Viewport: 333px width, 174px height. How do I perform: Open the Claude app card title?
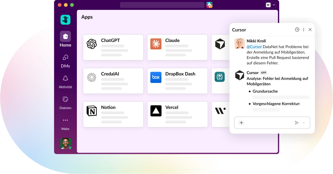(173, 40)
